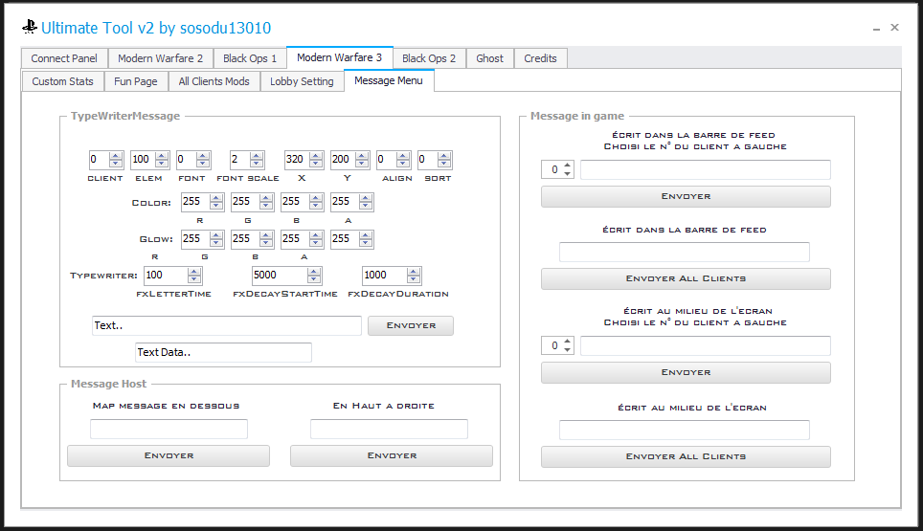Screen dimensions: 923x531
Task: Increase the Y position spinner
Action: point(362,156)
